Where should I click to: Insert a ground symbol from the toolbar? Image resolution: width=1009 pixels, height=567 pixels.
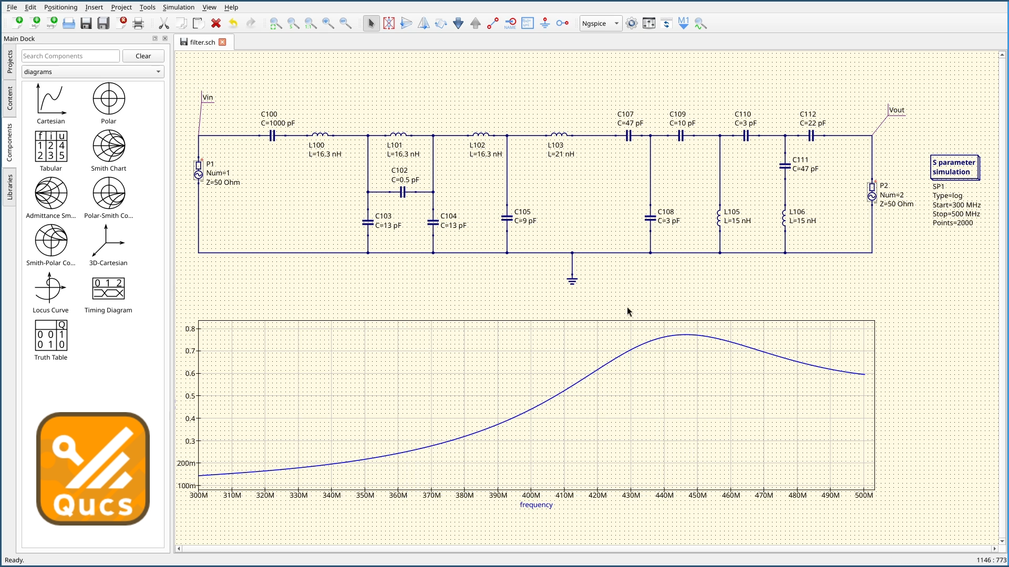pyautogui.click(x=545, y=23)
